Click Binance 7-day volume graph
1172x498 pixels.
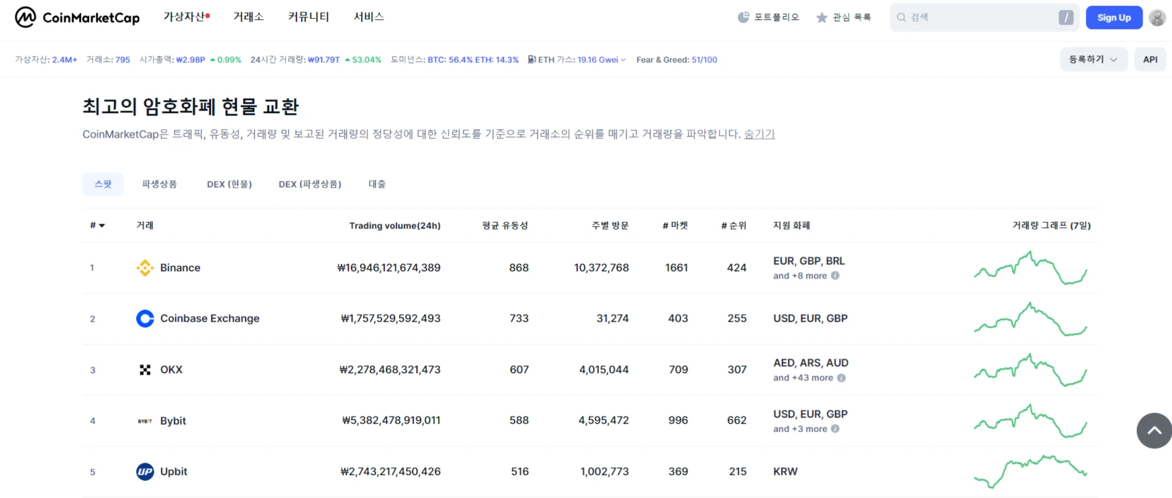point(1030,268)
